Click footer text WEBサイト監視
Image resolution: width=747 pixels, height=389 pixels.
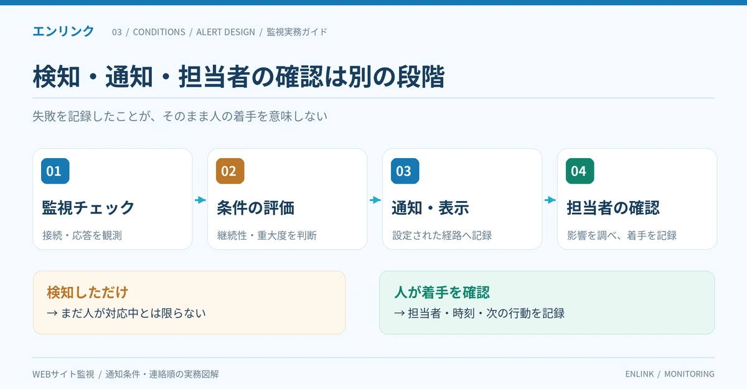pyautogui.click(x=63, y=374)
